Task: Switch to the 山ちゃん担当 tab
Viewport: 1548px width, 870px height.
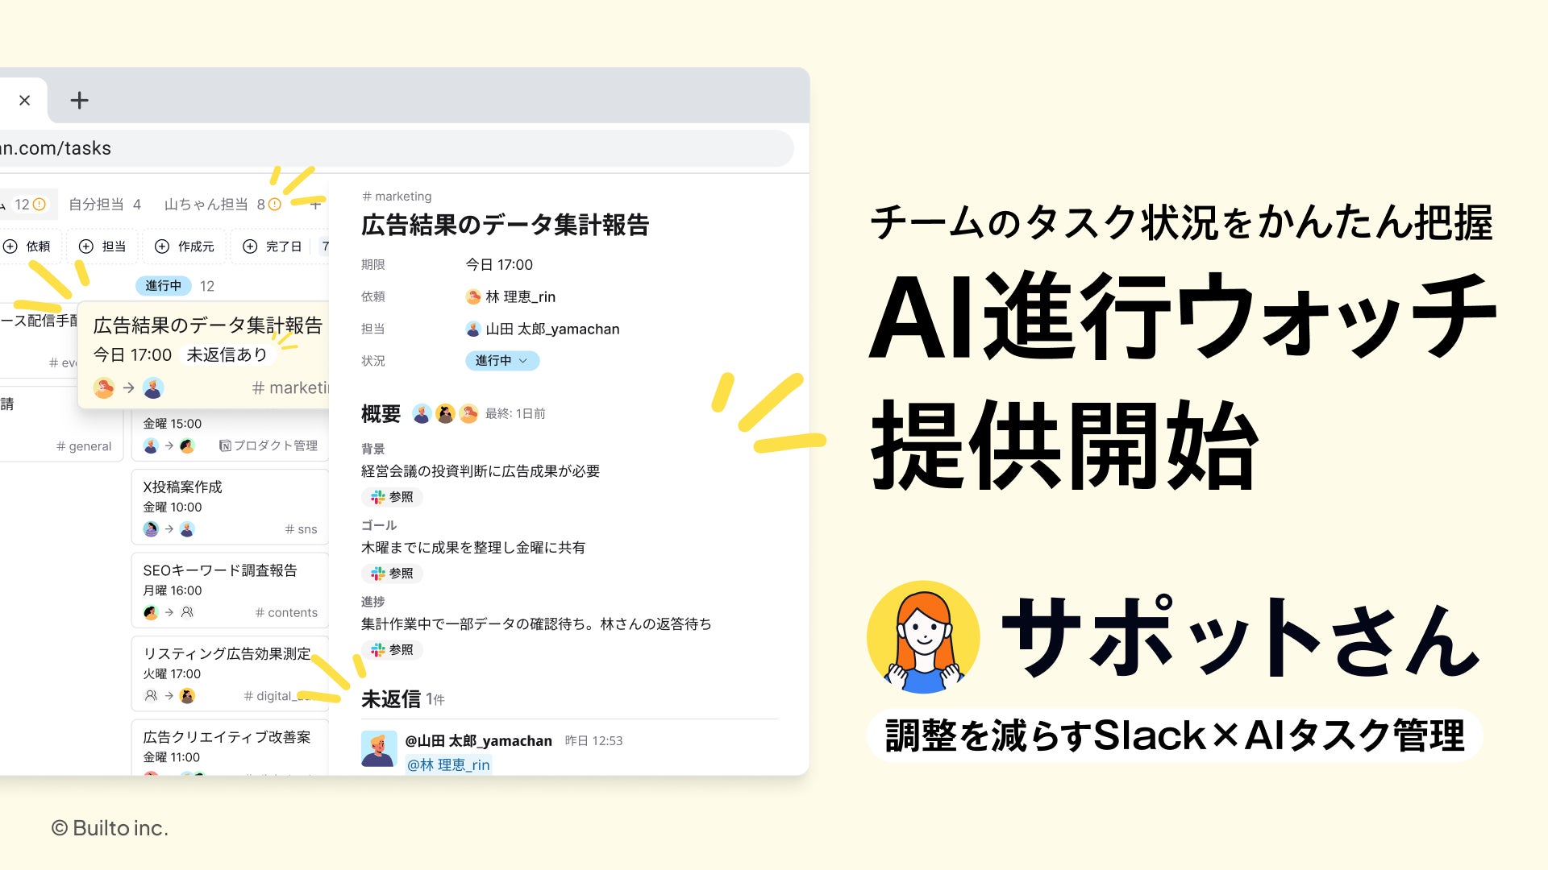Action: [x=223, y=205]
